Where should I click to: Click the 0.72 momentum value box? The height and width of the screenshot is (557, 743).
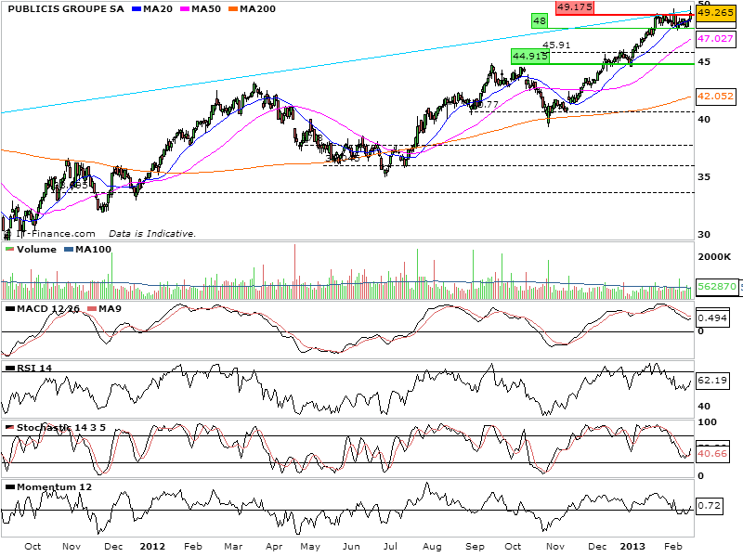point(709,506)
